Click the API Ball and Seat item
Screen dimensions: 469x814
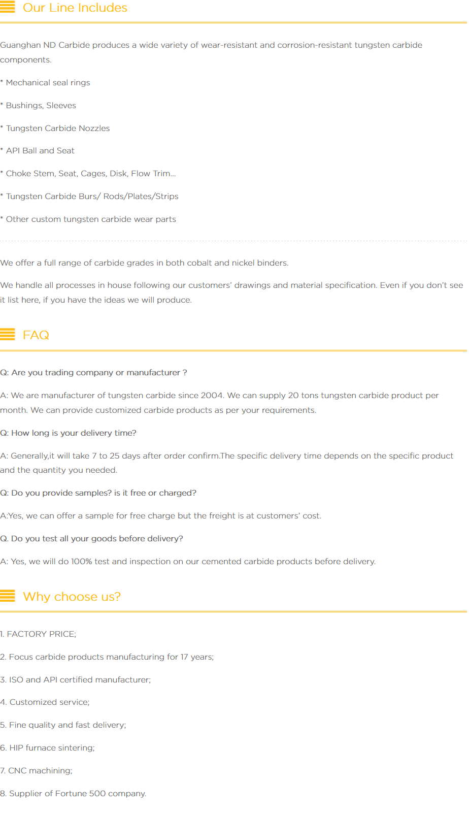click(x=40, y=151)
